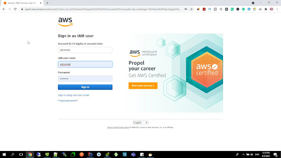Image resolution: width=281 pixels, height=158 pixels.
Task: Open the Privacy Policy link
Action: [x=123, y=127]
